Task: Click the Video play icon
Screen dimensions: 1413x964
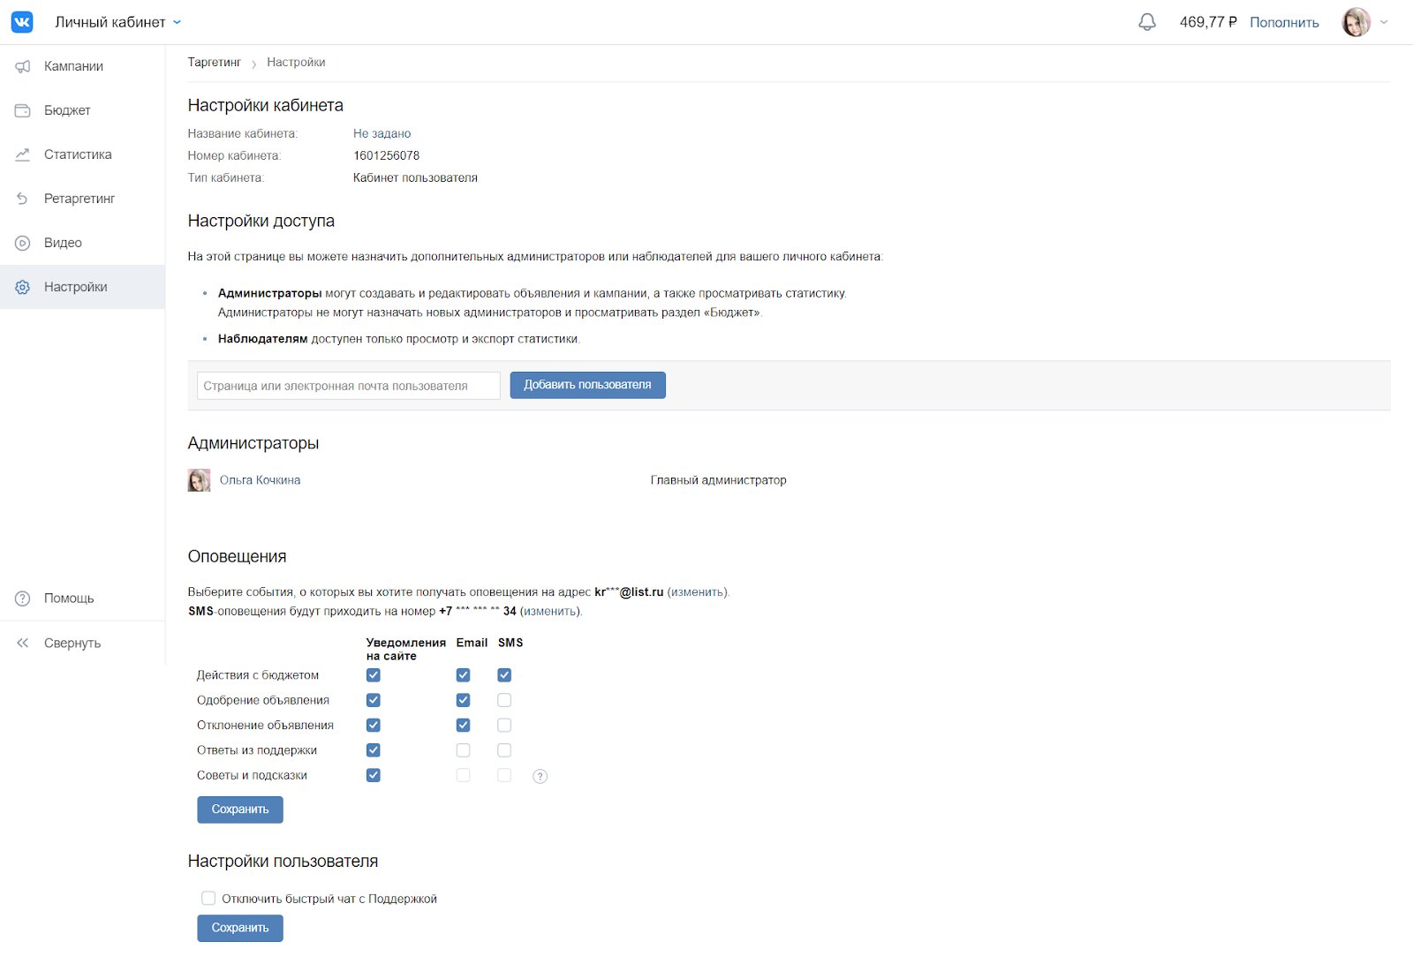Action: pyautogui.click(x=23, y=243)
